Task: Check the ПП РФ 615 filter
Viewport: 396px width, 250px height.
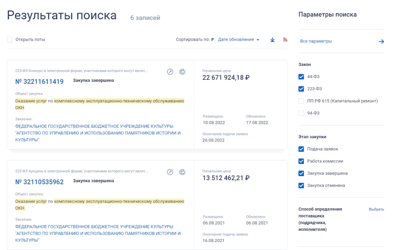Action: point(301,101)
